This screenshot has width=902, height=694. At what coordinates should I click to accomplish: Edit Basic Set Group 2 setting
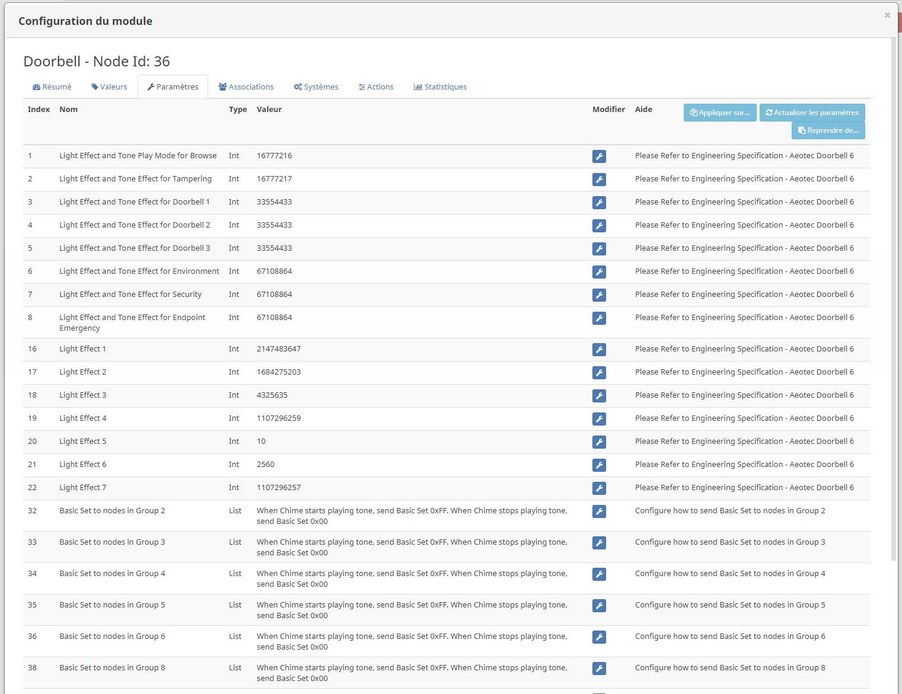[599, 511]
